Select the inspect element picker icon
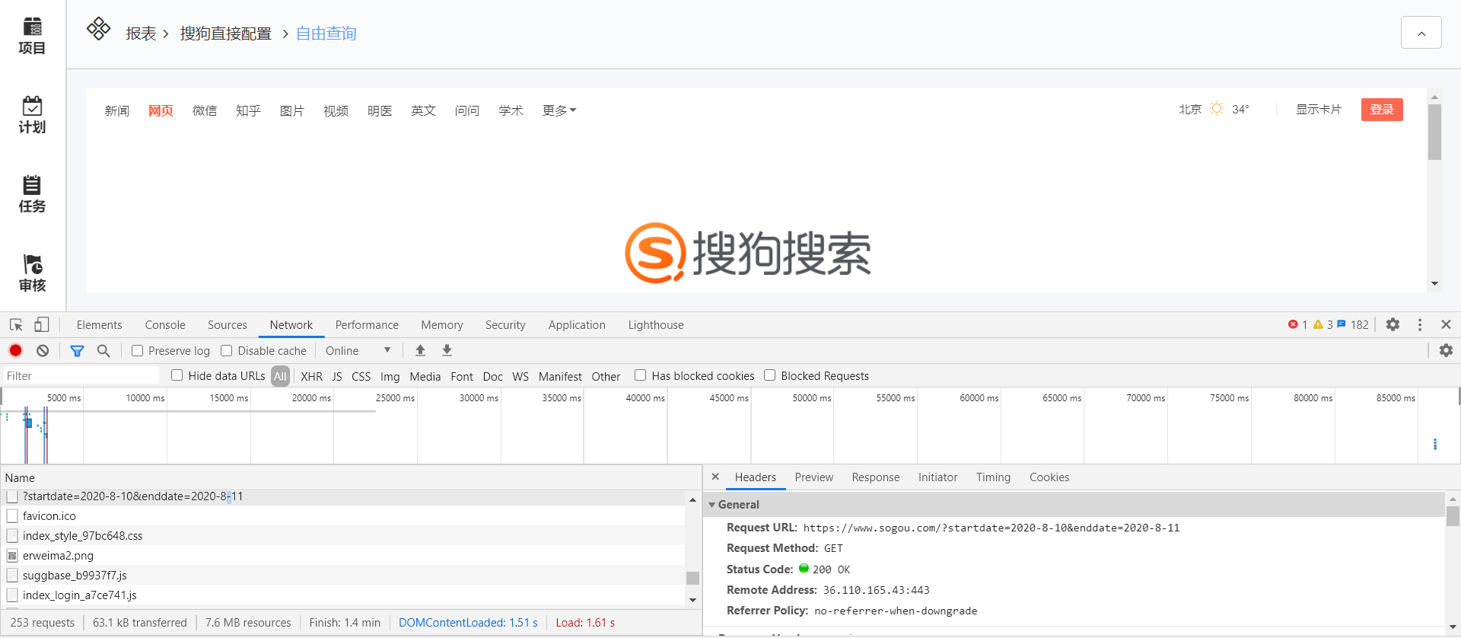 click(x=16, y=325)
